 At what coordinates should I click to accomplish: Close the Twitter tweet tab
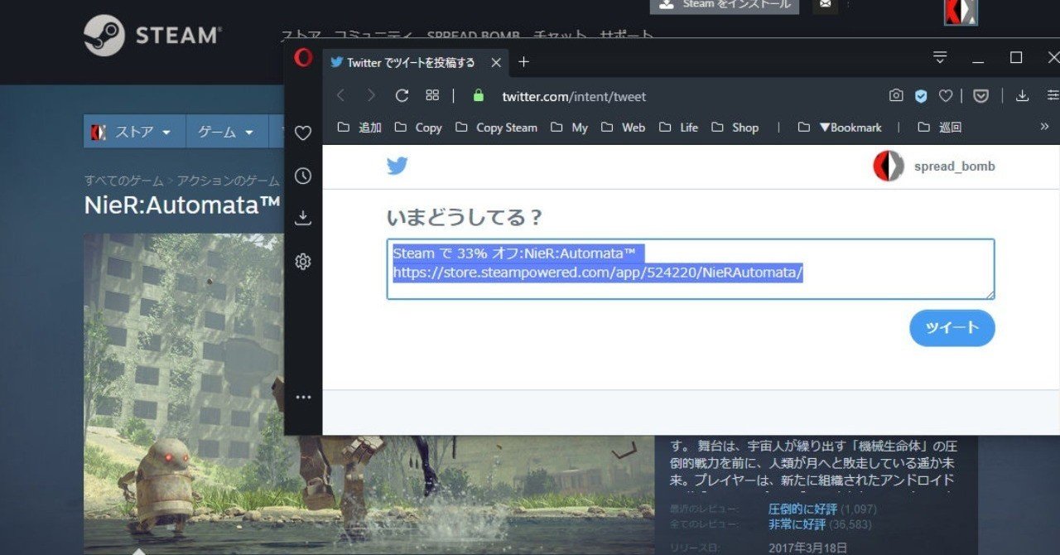[496, 62]
